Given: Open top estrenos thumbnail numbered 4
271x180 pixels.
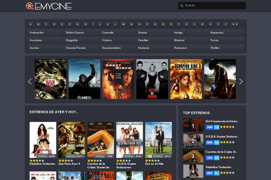Looking at the screenshot, I should pos(193,171).
